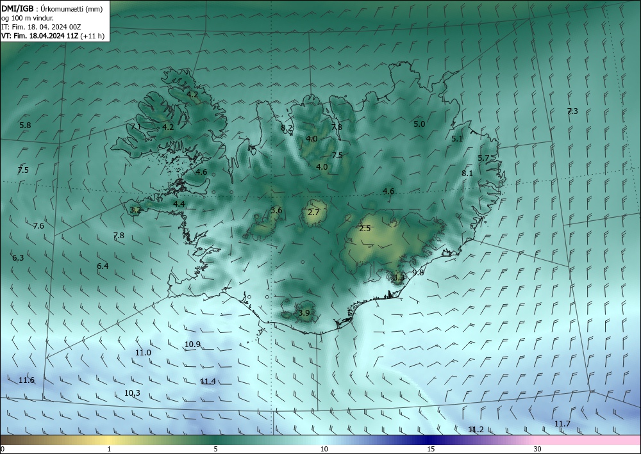
Task: Click the 3.6 value on the western glacier
Action: pyautogui.click(x=276, y=211)
